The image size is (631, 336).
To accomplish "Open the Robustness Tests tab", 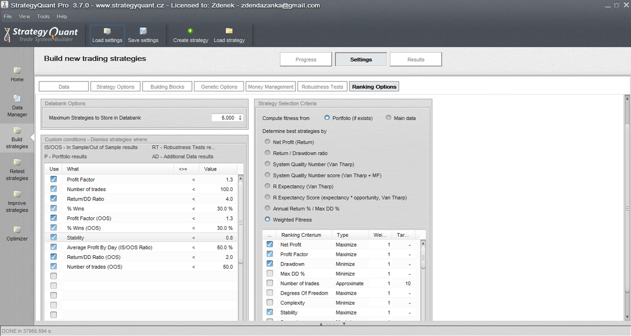I will [322, 87].
